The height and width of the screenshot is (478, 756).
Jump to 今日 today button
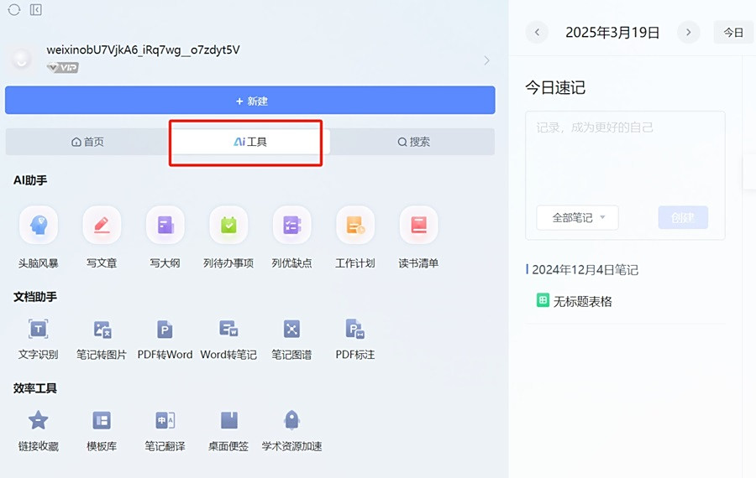tap(733, 32)
